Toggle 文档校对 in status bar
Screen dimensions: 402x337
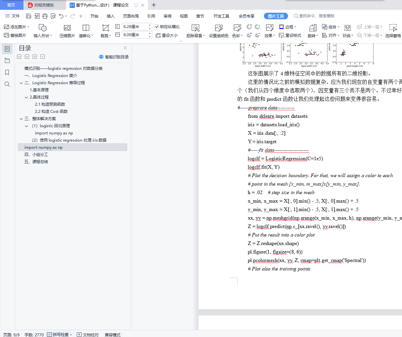(x=88, y=335)
